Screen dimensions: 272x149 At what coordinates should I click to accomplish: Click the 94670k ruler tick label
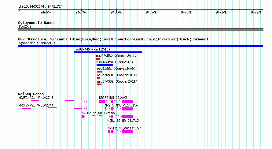tap(81, 12)
